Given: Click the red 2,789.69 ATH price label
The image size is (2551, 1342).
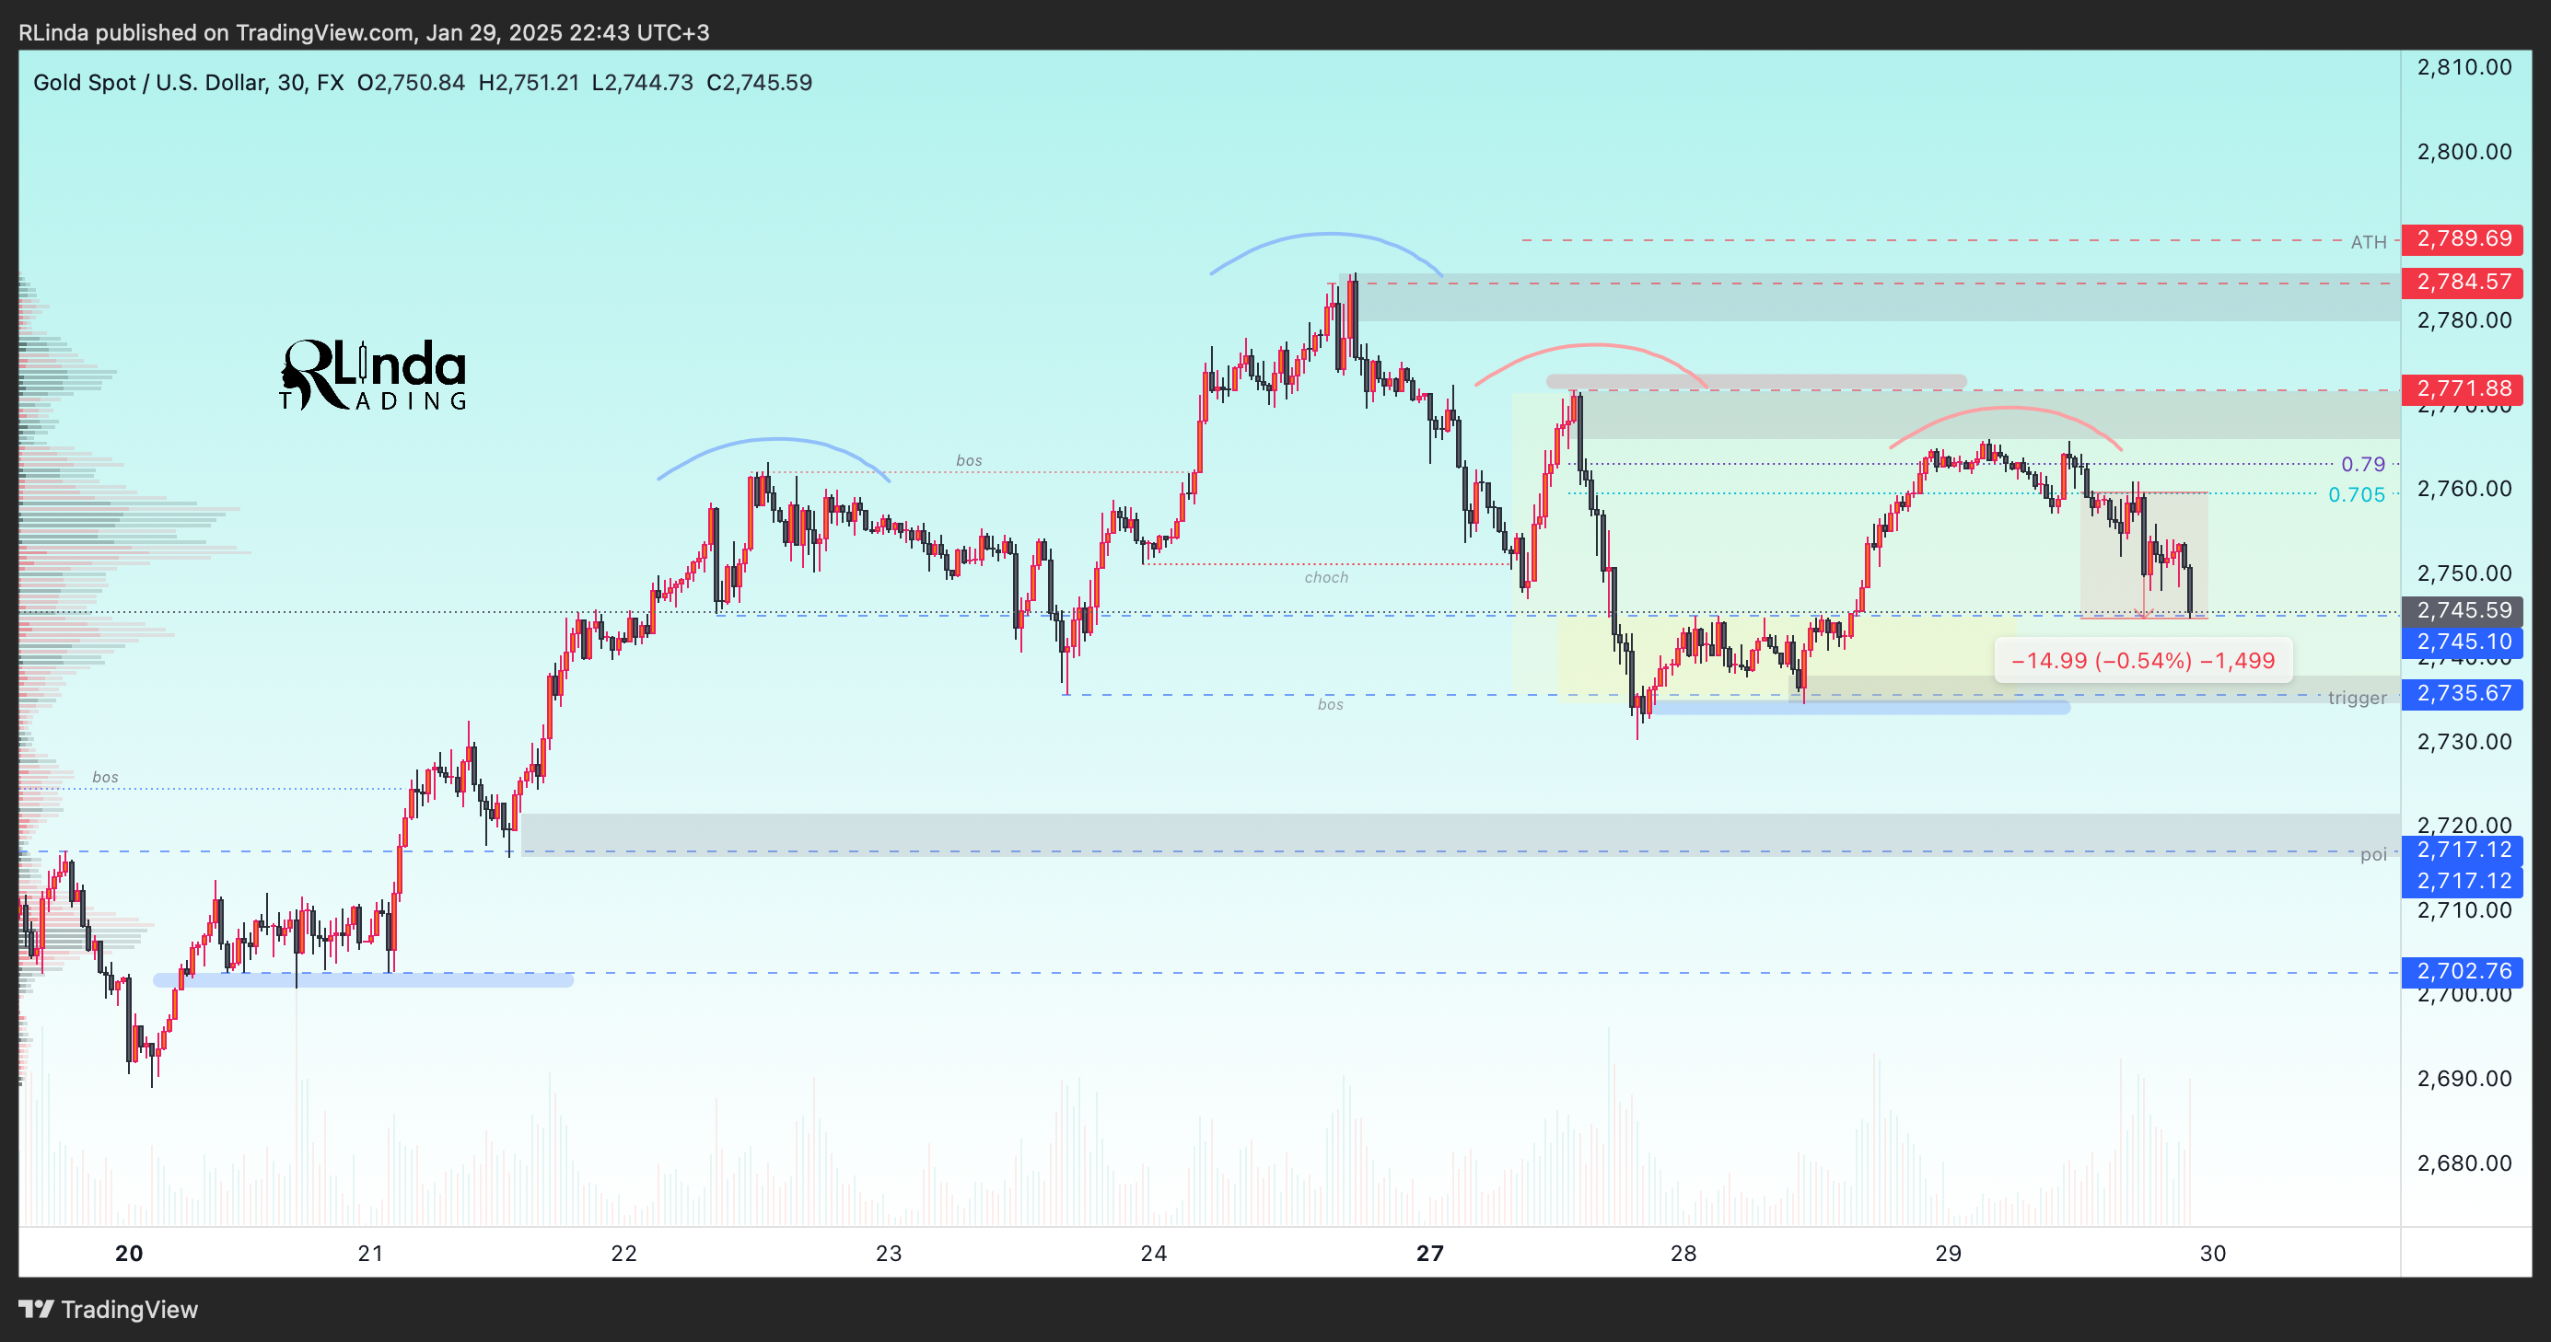Looking at the screenshot, I should [2463, 238].
